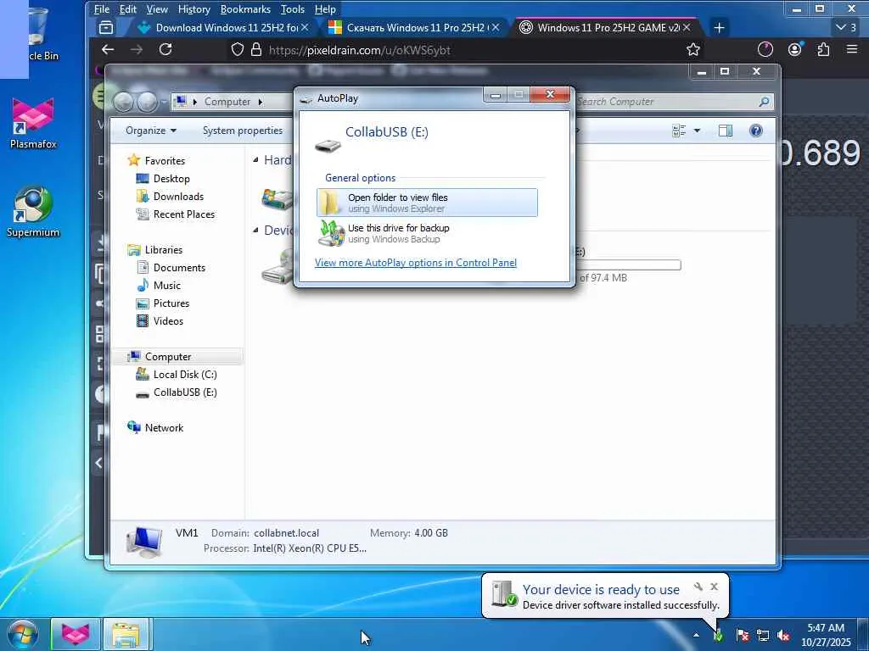Open Recent Places under Favorites
Screen dimensions: 869x651
(184, 214)
